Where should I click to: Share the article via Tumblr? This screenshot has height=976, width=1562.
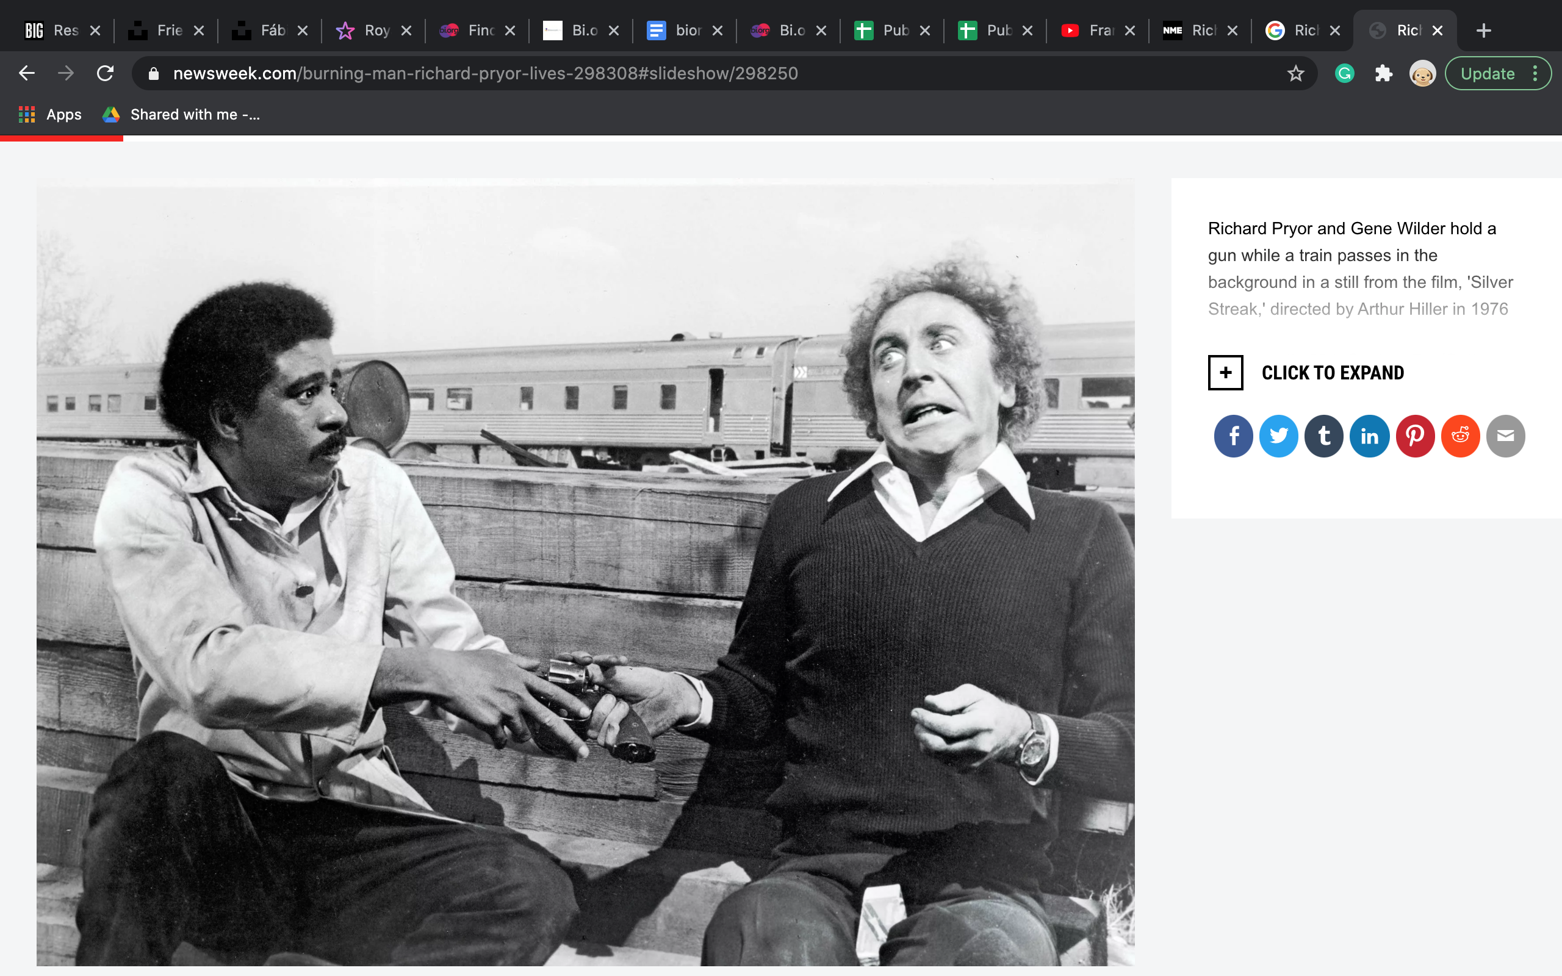[x=1324, y=436]
